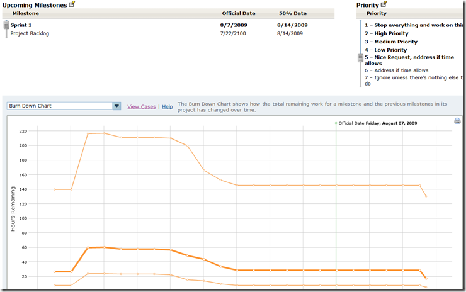Click the Priority column header

pyautogui.click(x=376, y=13)
